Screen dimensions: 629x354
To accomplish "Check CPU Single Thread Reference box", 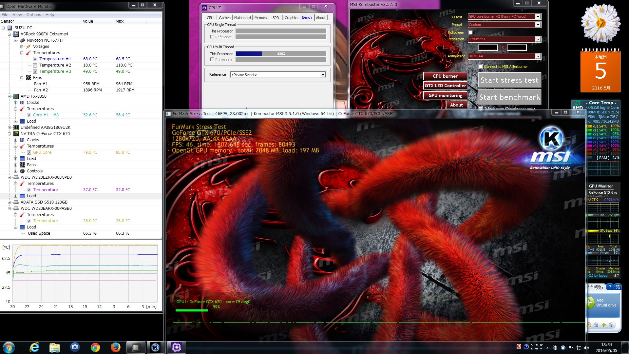I will tap(212, 37).
